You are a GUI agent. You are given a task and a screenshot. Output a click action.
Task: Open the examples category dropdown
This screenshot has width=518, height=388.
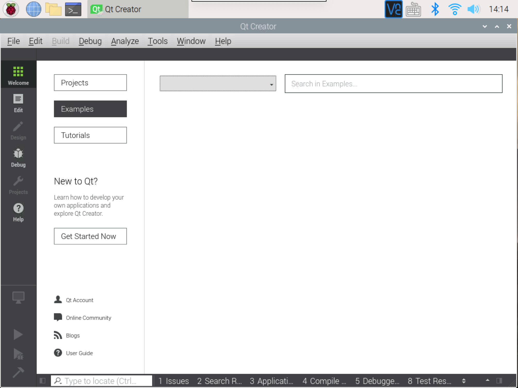[x=218, y=84]
